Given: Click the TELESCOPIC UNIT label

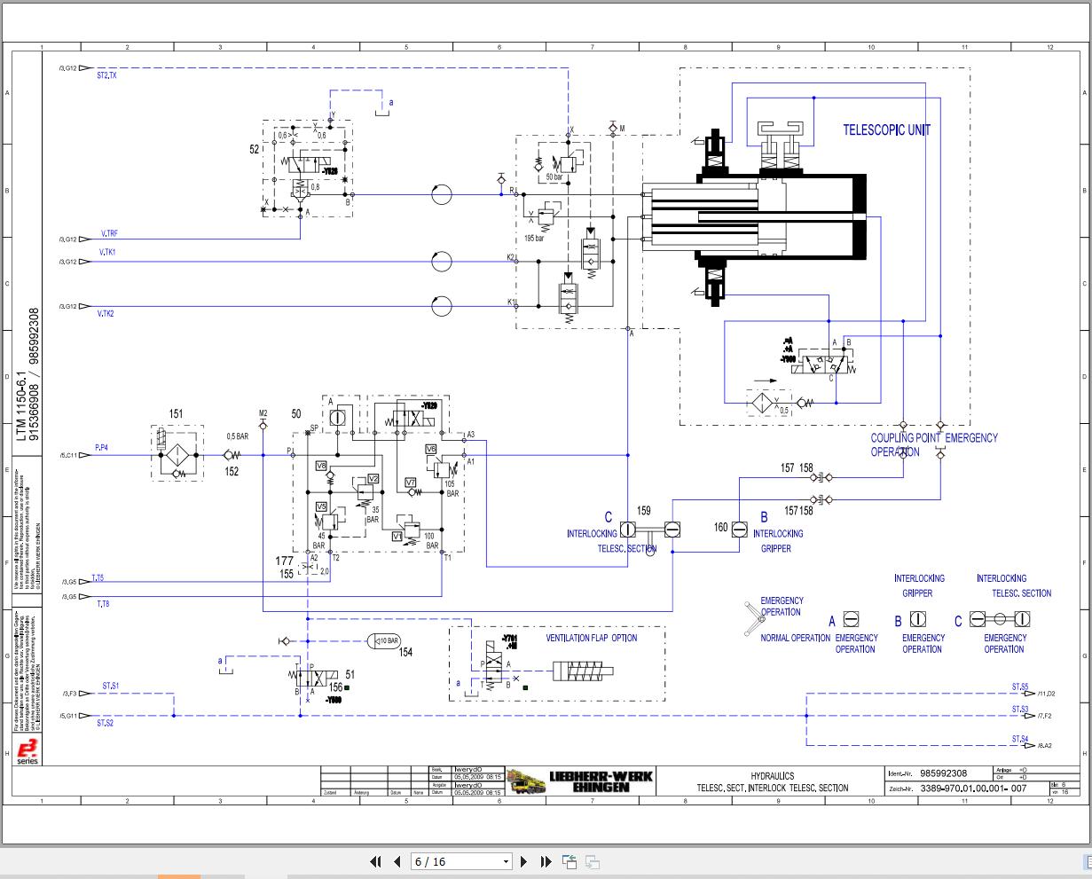Looking at the screenshot, I should click(886, 129).
